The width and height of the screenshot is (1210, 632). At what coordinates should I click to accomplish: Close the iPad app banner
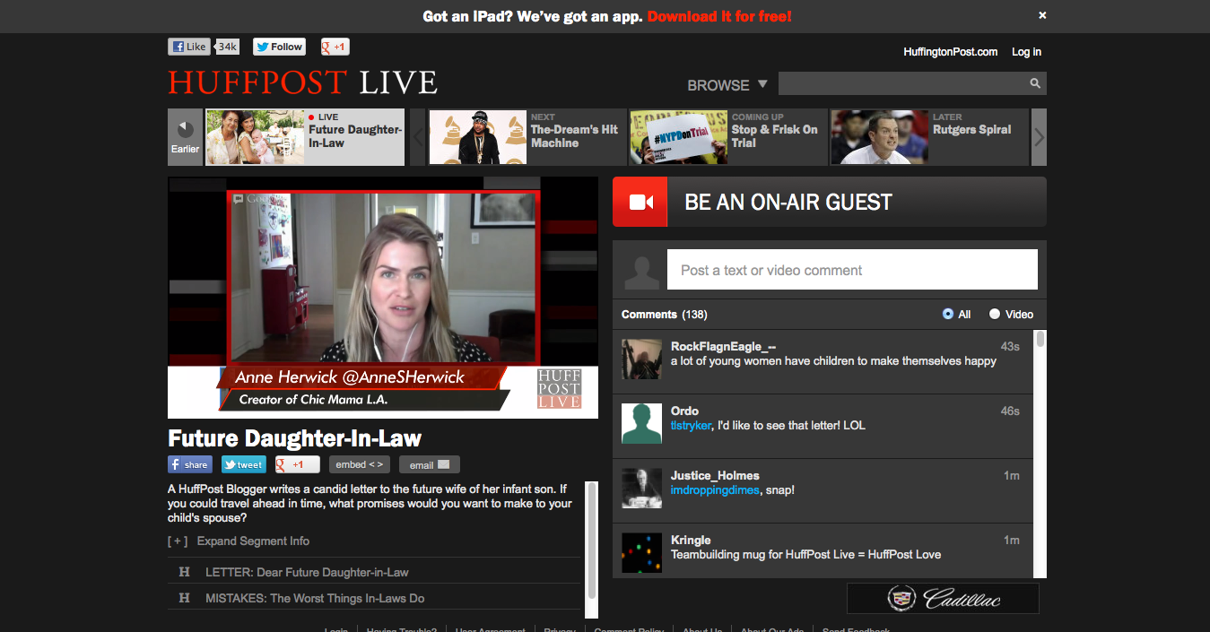tap(1042, 15)
